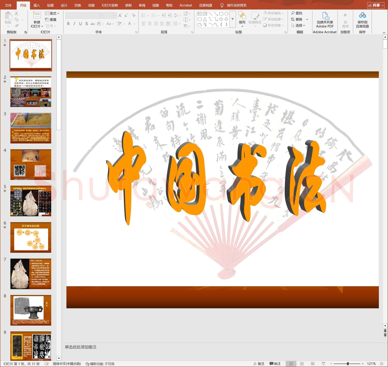Switch to the Slide Show (幻灯片放映) tab
Viewport: 388px width, 367px height.
coord(110,5)
